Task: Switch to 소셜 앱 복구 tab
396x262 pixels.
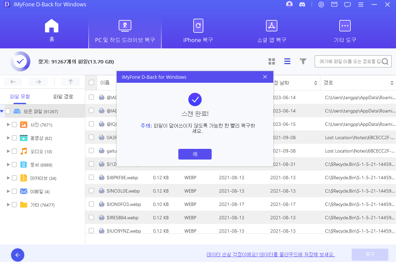Action: (x=272, y=31)
